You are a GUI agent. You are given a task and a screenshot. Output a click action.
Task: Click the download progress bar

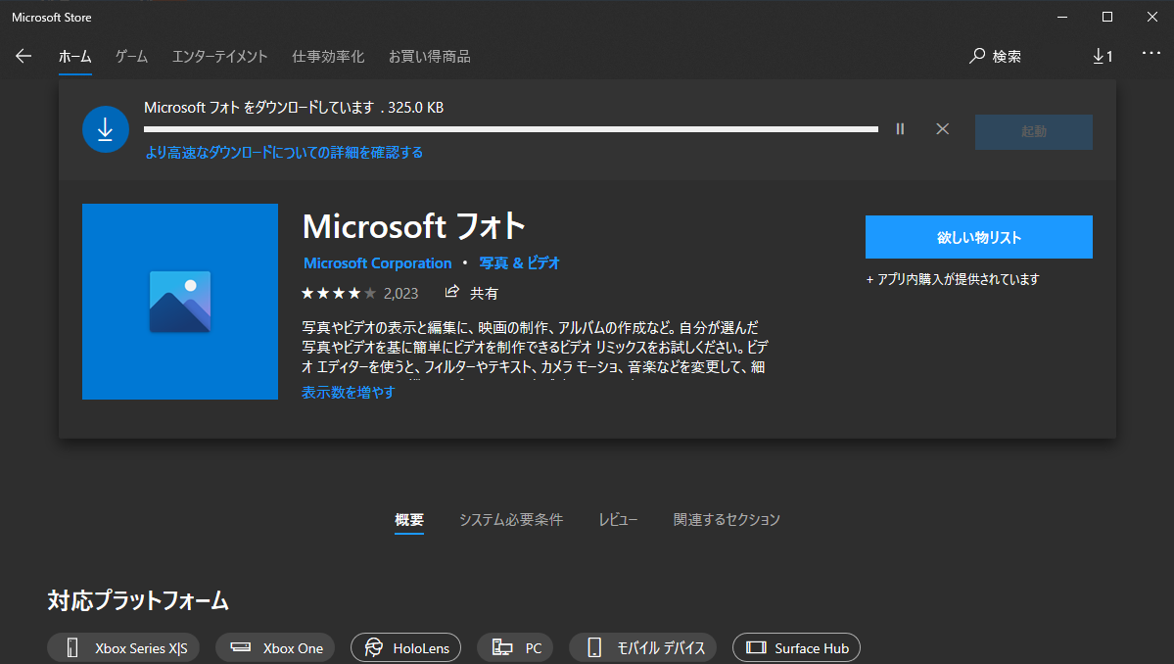511,129
